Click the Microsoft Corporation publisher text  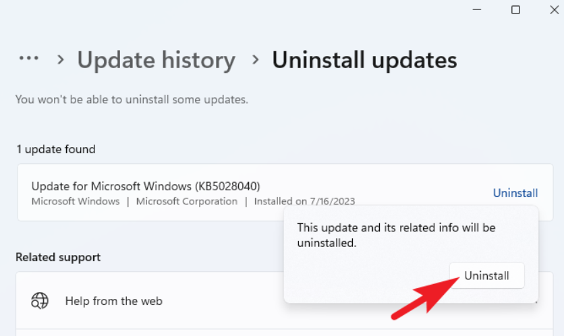coord(186,201)
